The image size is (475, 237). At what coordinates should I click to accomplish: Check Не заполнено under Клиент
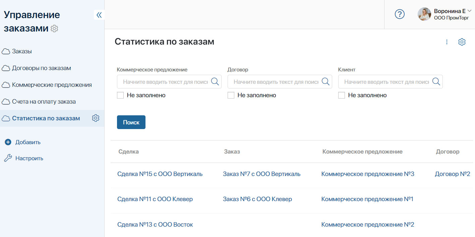342,95
